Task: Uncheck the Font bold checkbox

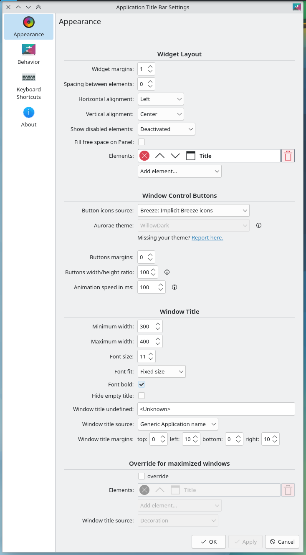Action: 142,384
